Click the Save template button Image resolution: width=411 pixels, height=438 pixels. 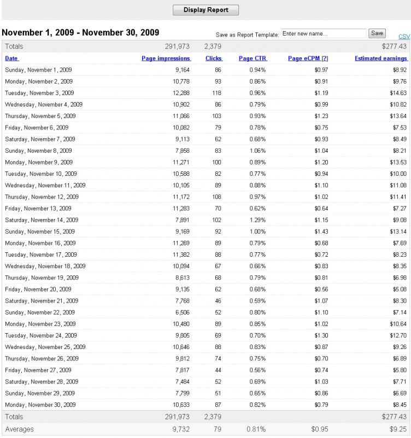(x=377, y=33)
